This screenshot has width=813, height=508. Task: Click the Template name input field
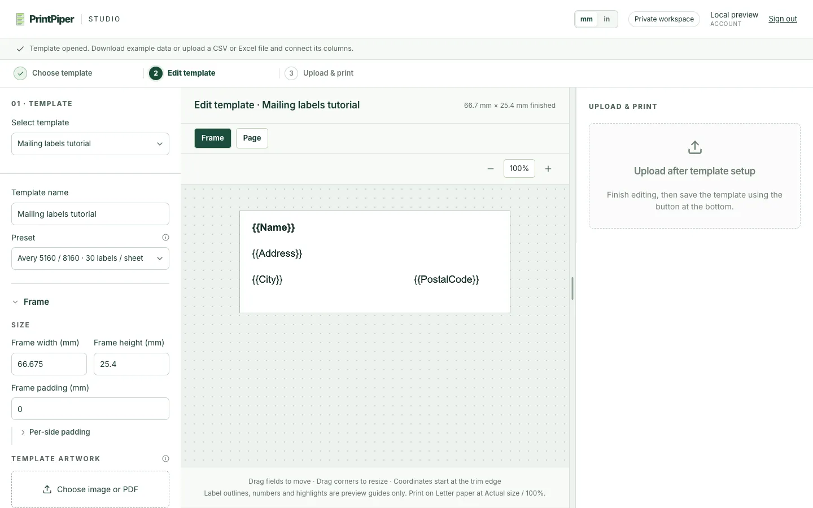click(x=90, y=214)
